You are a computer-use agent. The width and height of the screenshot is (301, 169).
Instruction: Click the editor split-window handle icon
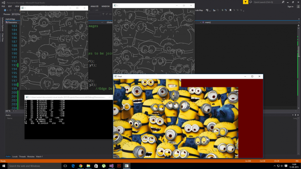tap(299, 25)
